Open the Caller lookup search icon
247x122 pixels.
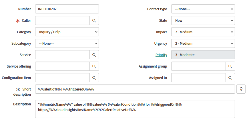tap(94, 21)
